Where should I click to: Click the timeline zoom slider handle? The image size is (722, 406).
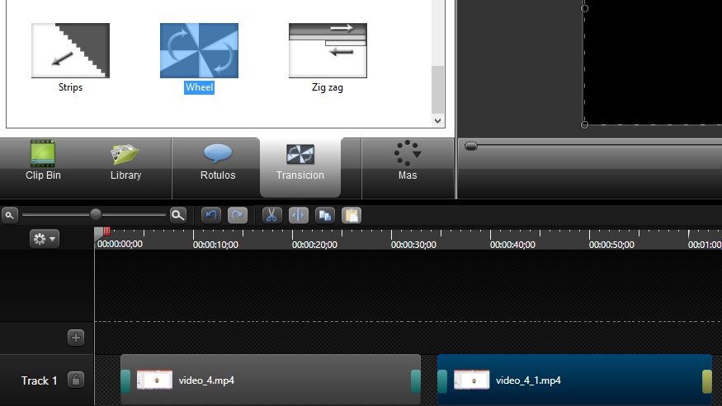coord(96,214)
